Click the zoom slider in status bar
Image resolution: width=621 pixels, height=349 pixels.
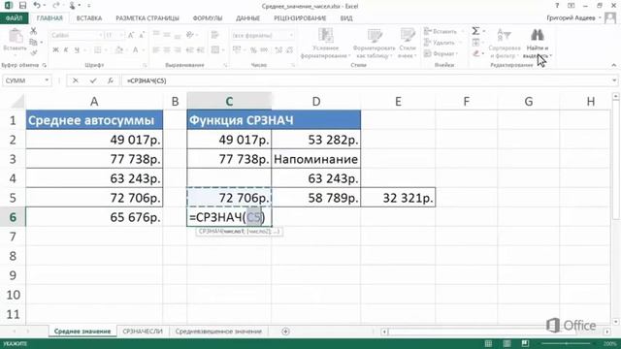click(567, 343)
